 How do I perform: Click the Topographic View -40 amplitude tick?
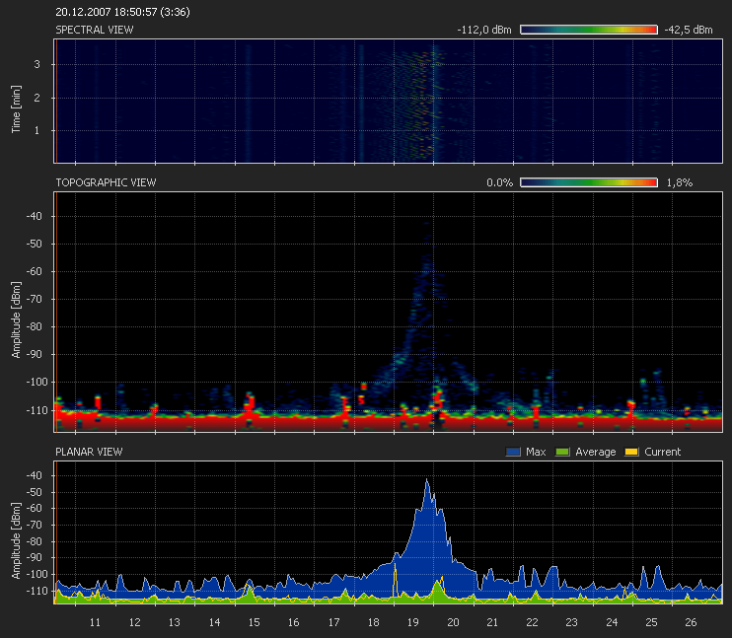(34, 216)
